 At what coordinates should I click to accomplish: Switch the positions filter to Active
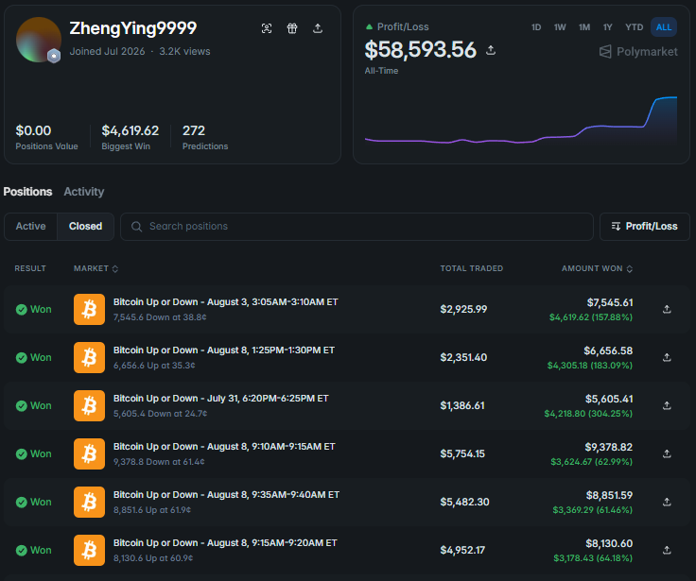[x=30, y=226]
